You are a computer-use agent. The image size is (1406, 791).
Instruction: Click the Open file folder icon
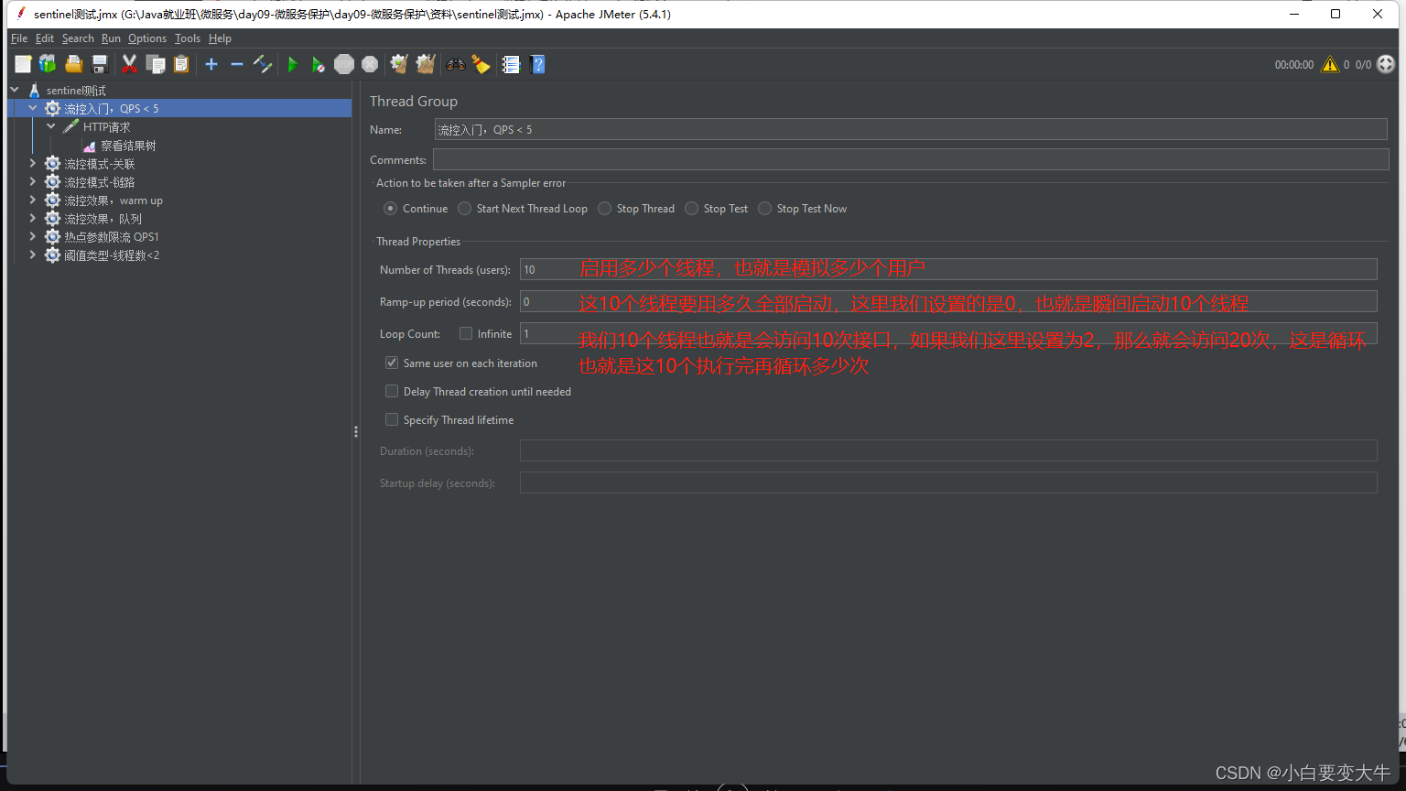coord(74,64)
